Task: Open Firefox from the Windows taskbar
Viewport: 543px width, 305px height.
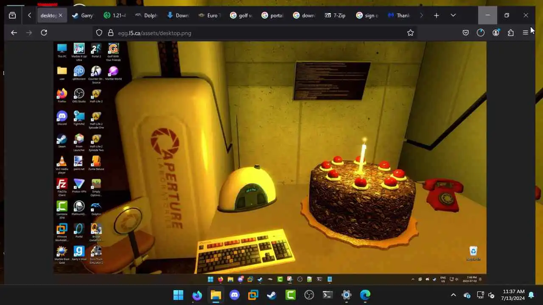Action: click(x=197, y=295)
